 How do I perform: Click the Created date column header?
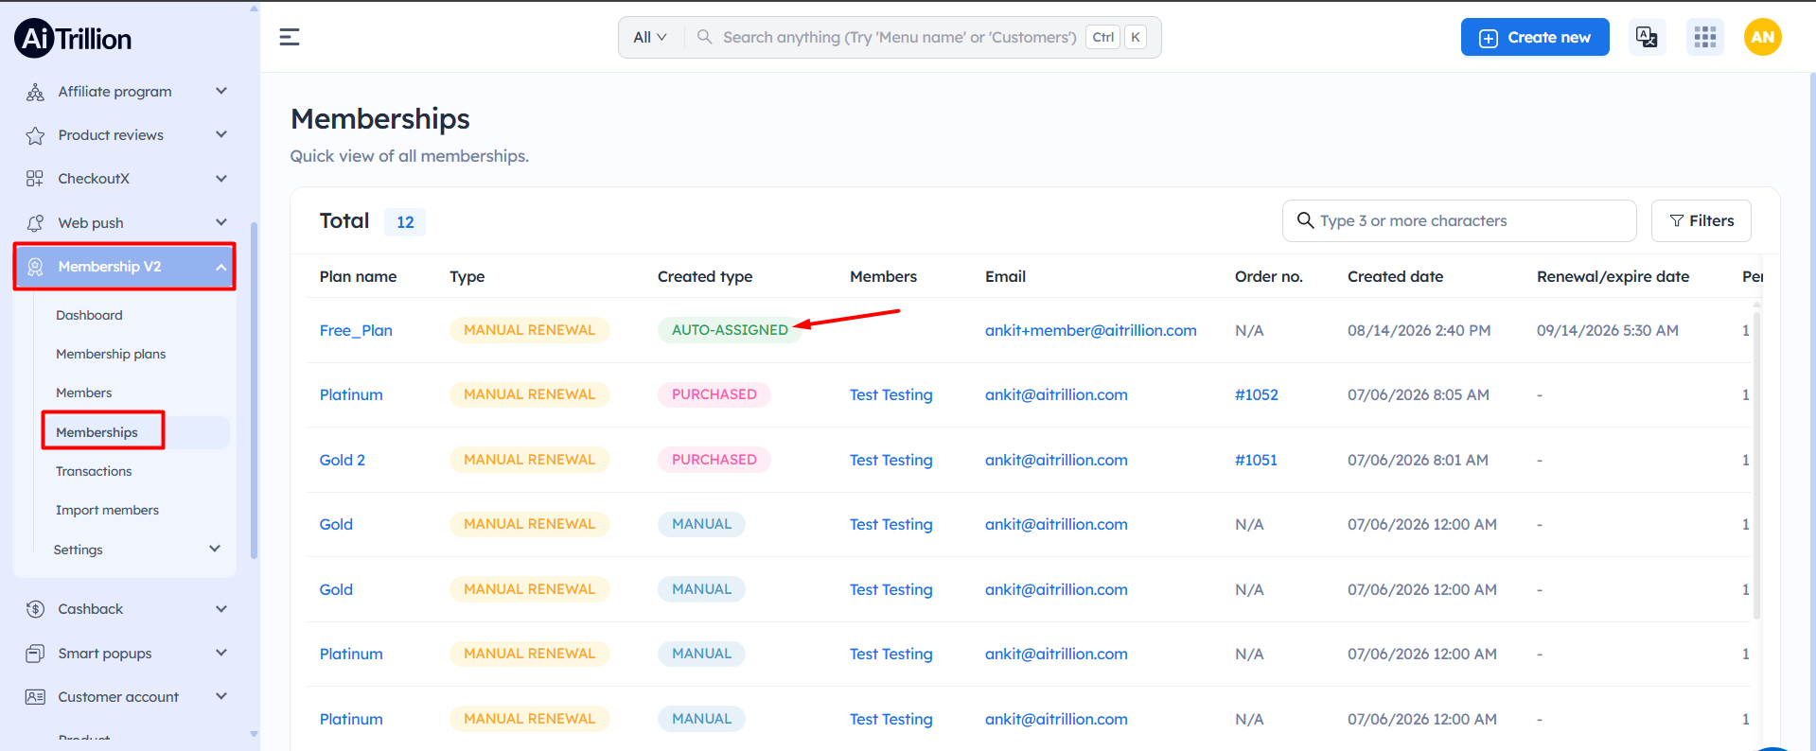point(1396,276)
